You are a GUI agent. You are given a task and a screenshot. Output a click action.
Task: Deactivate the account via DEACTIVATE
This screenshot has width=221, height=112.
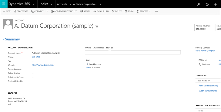point(21,11)
